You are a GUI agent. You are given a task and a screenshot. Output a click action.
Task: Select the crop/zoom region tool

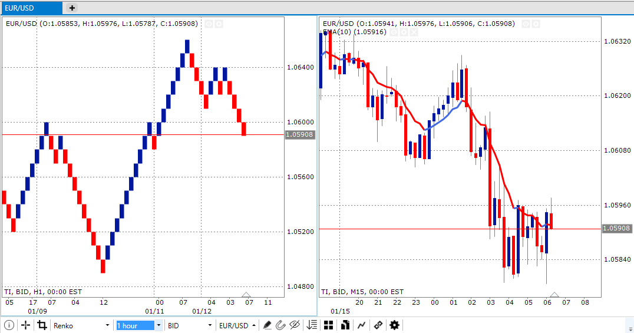42,325
